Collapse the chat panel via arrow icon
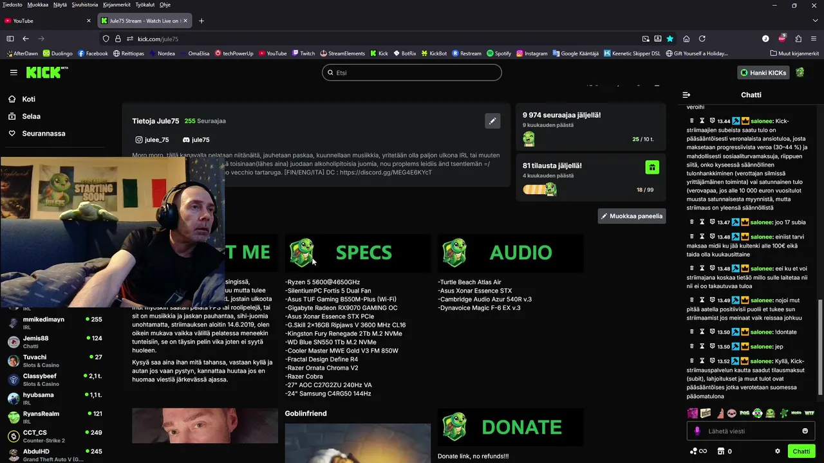Screen dimensions: 824x463 click(x=686, y=95)
